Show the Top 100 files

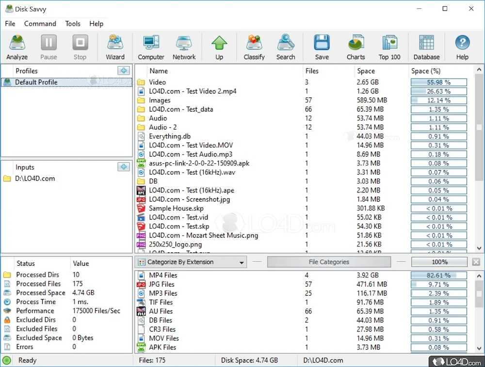(x=389, y=48)
